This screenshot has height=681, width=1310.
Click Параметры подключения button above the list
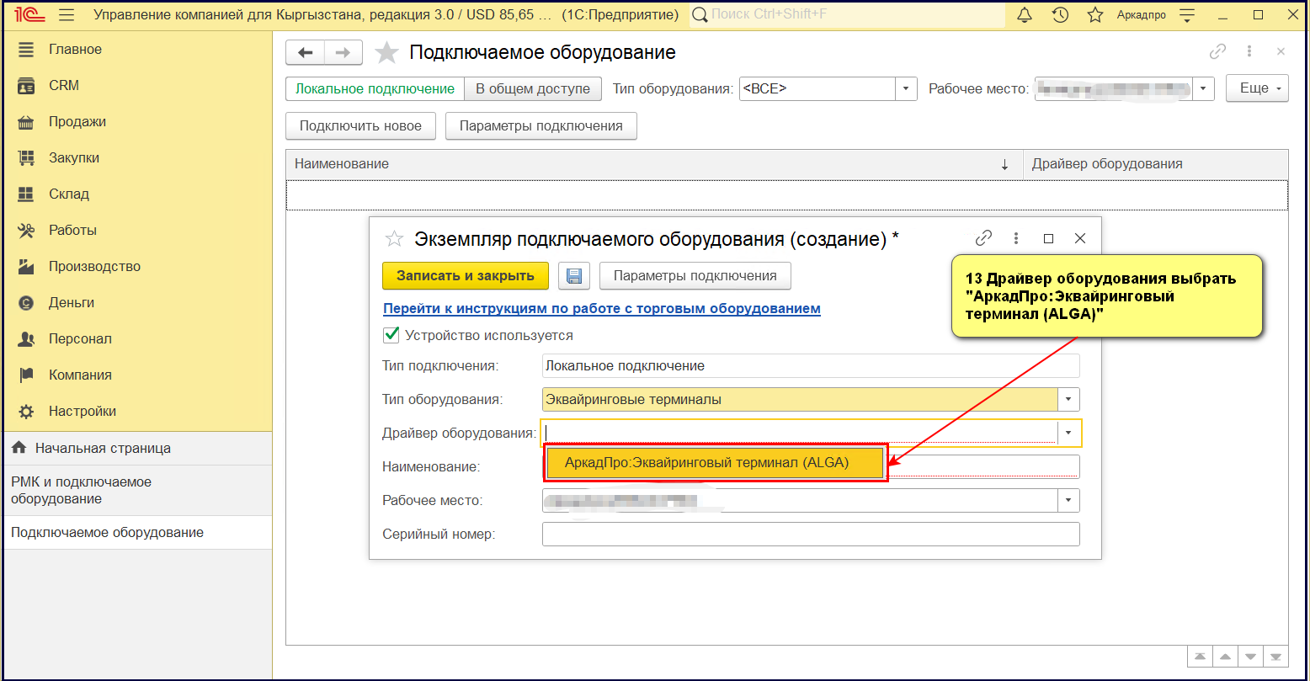(x=541, y=126)
